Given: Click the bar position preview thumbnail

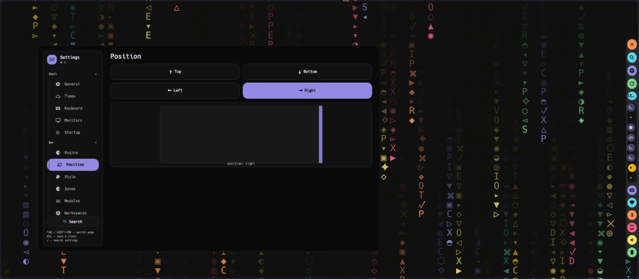Looking at the screenshot, I should tap(241, 135).
